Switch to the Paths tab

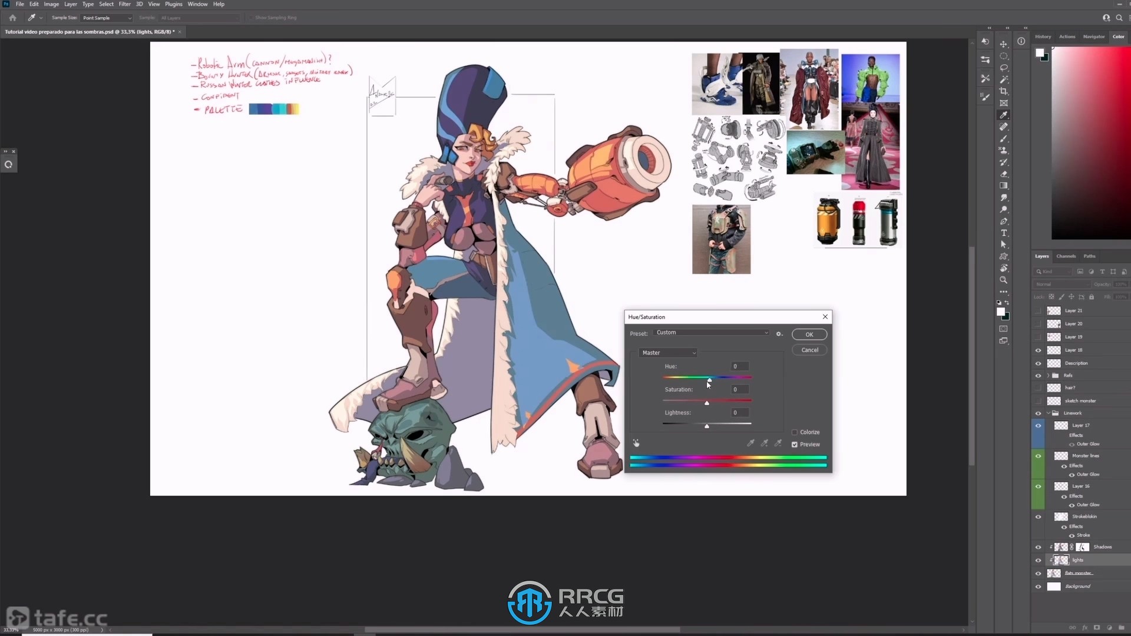tap(1090, 256)
